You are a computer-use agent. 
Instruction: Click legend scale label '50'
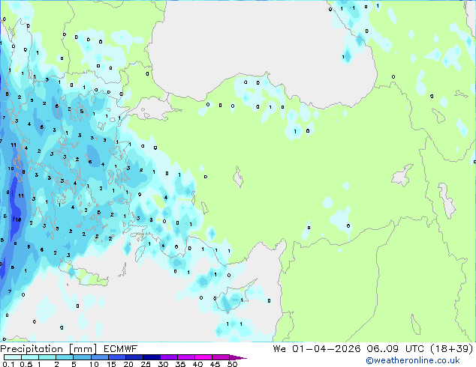pyautogui.click(x=232, y=364)
